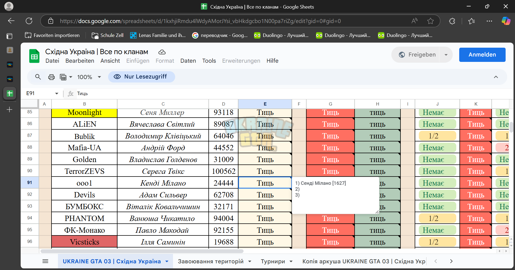Viewport: 515px width, 270px height.
Task: Select column B header
Action: [x=84, y=104]
